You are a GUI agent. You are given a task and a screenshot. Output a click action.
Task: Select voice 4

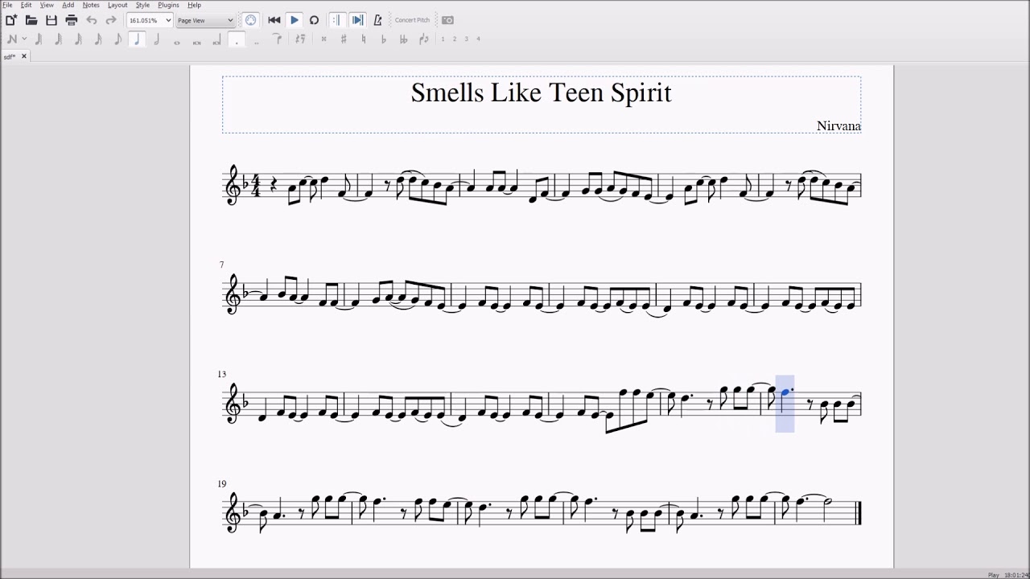478,39
